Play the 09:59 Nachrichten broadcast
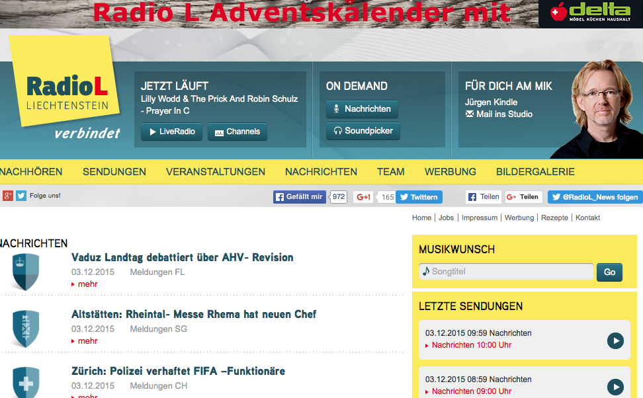This screenshot has height=398, width=643. click(x=615, y=340)
